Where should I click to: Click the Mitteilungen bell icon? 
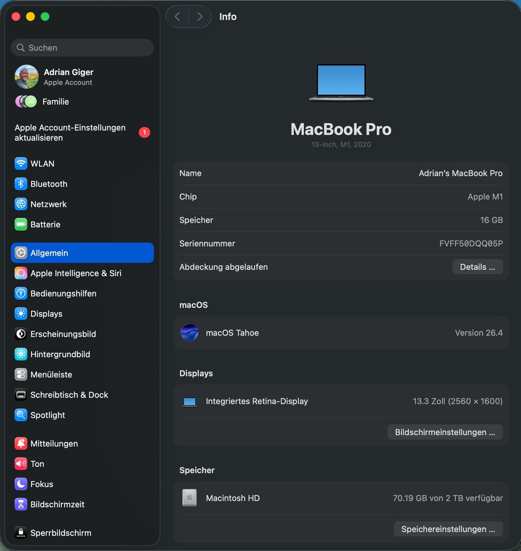pyautogui.click(x=21, y=444)
